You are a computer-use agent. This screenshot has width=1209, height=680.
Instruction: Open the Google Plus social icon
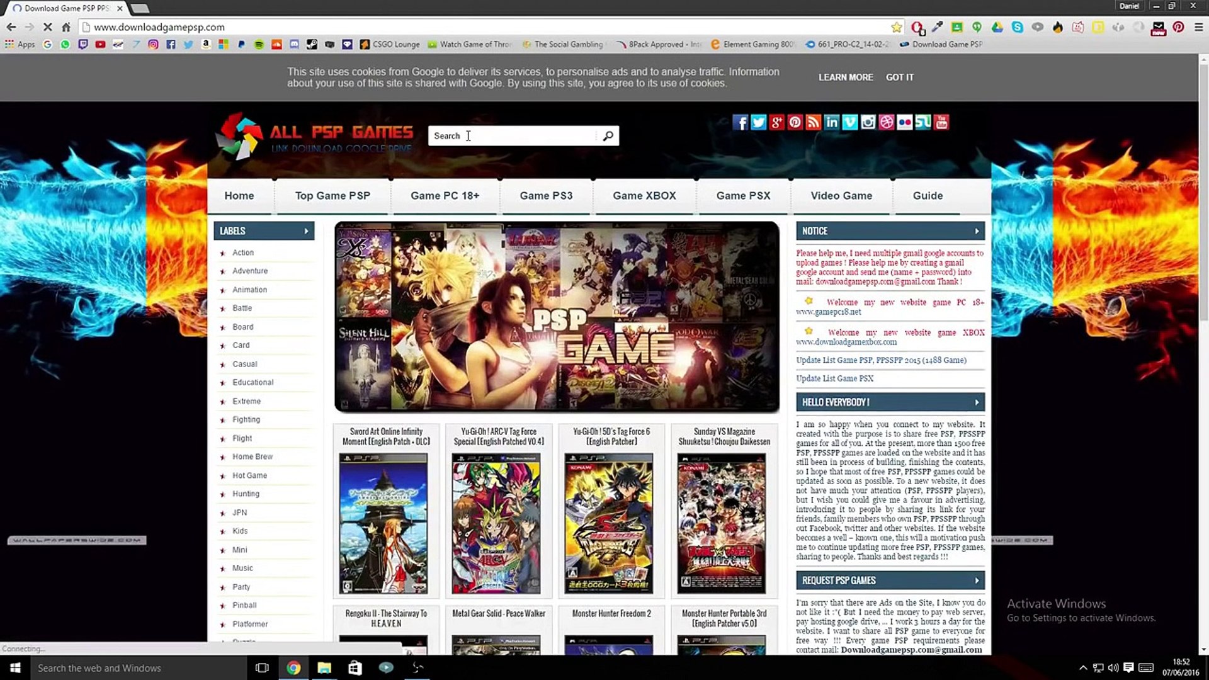776,122
